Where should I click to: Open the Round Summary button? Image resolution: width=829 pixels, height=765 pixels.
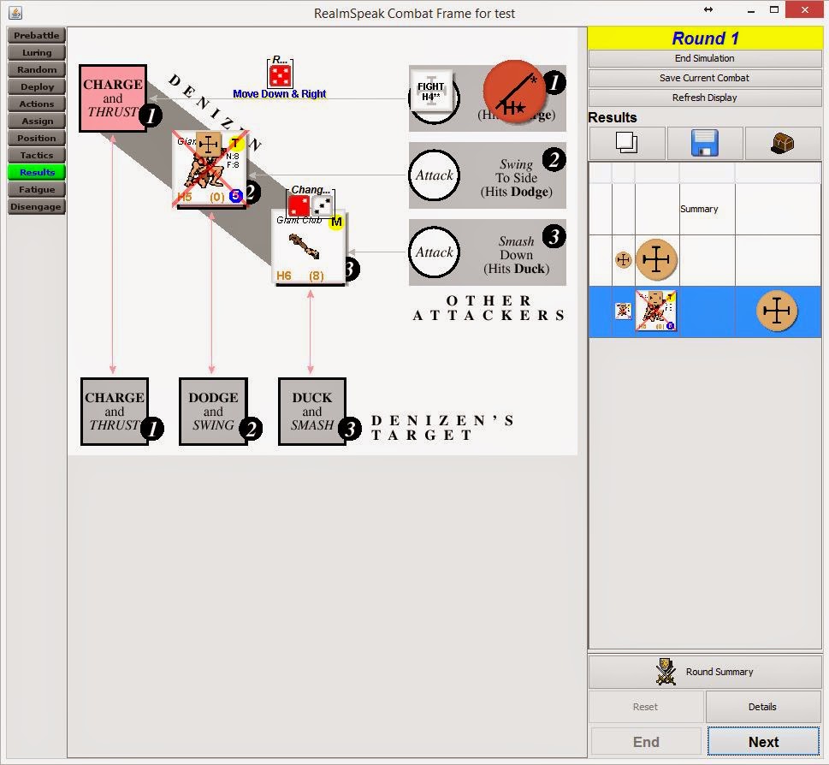pyautogui.click(x=705, y=672)
